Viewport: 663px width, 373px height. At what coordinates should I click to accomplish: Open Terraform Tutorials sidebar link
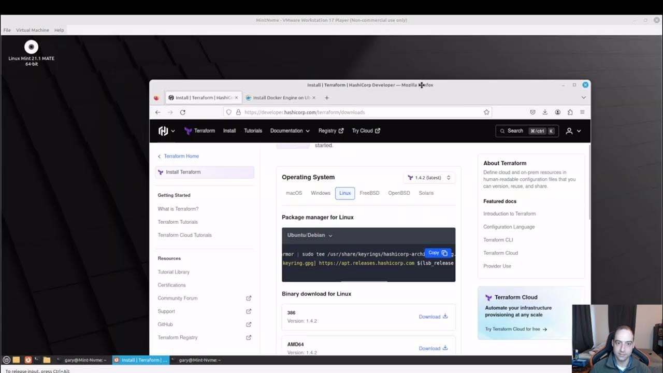[x=178, y=222]
